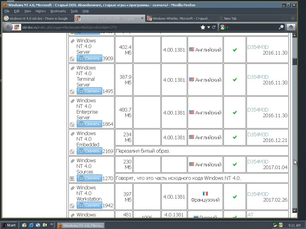The height and width of the screenshot is (229, 306).
Task: Open D354M3D uploader link in Sources row
Action: tap(258, 161)
